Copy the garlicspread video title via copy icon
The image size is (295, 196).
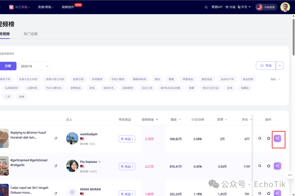56,166
